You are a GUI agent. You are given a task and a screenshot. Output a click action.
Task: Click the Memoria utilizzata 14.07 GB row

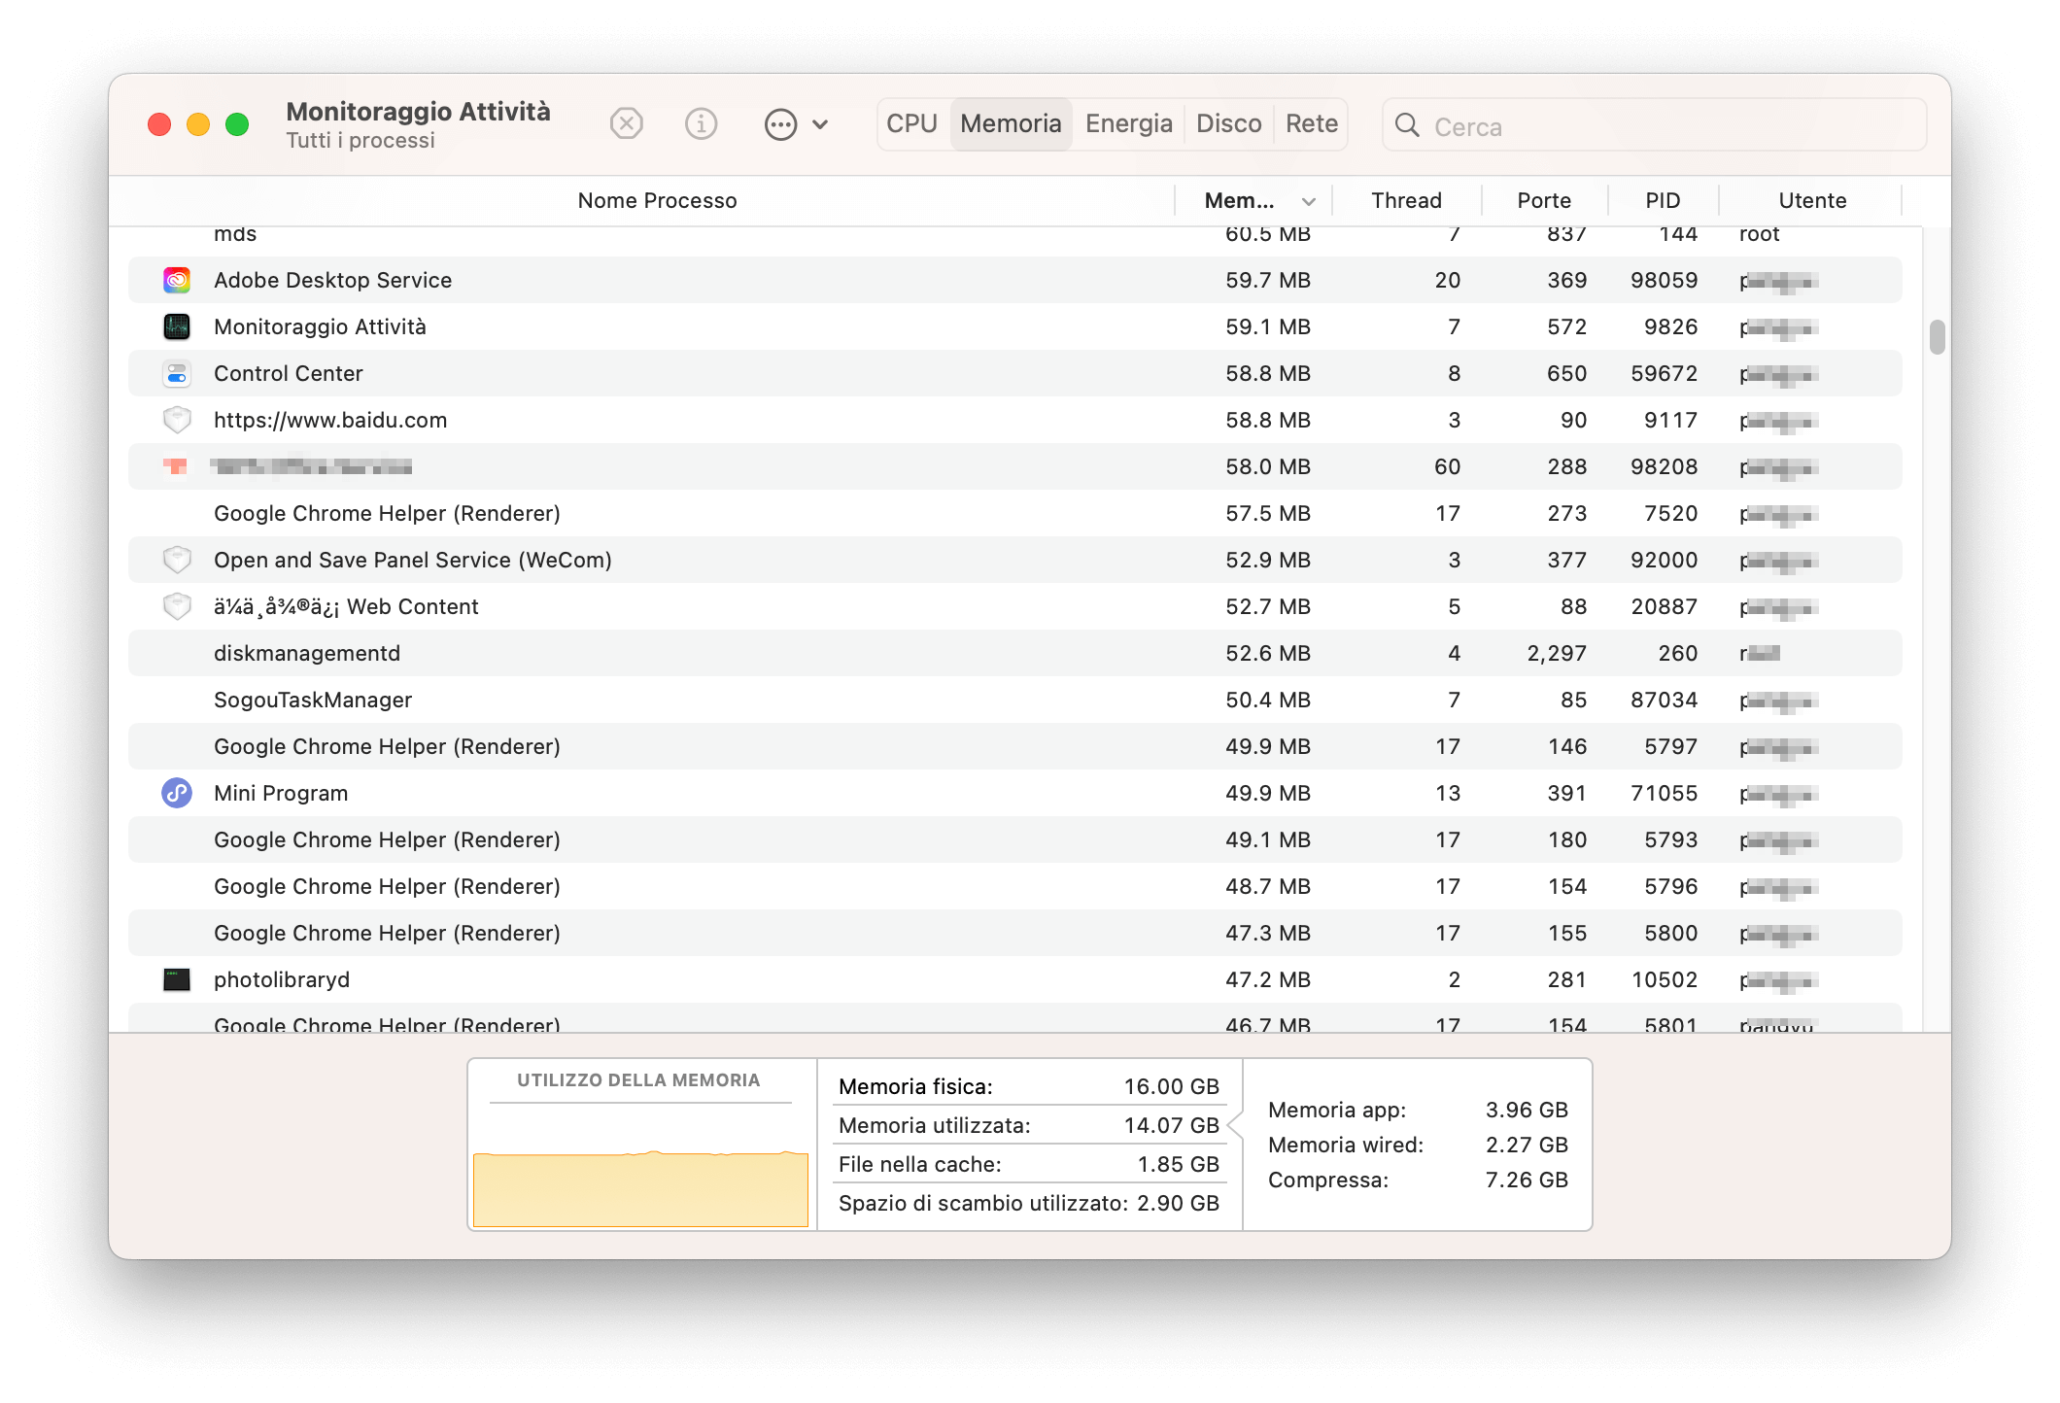(1029, 1125)
